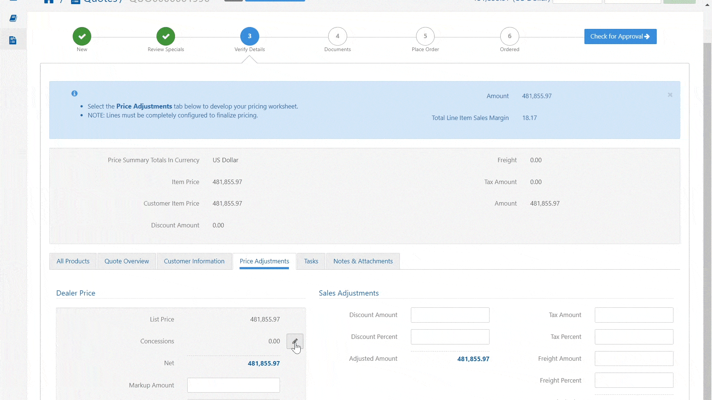Viewport: 712px width, 400px height.
Task: Switch to Tasks tab
Action: [x=311, y=261]
